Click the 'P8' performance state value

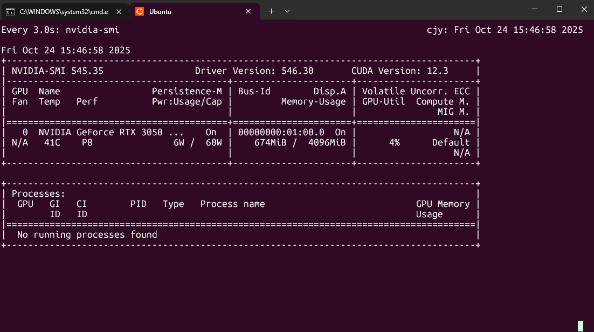tap(87, 142)
